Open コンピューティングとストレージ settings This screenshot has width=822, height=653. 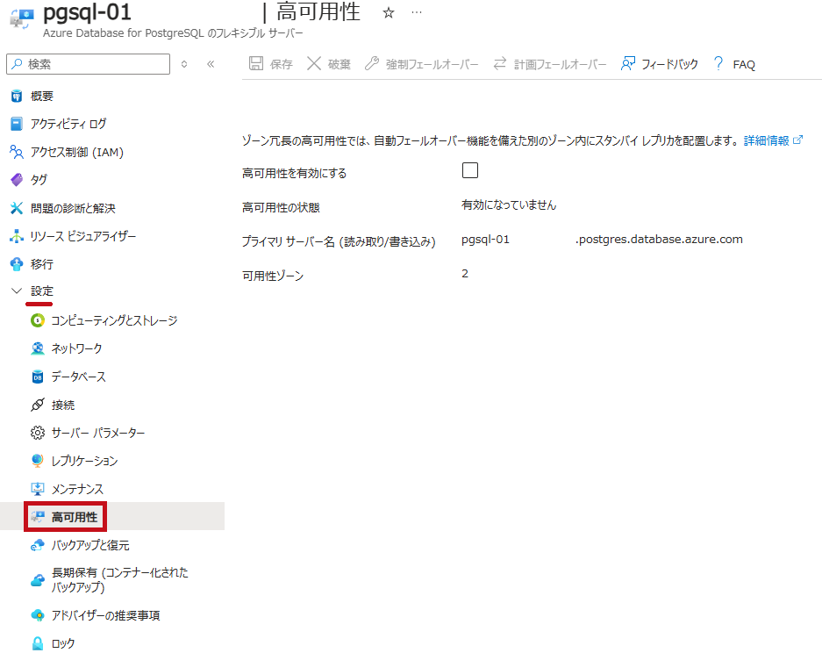tap(112, 320)
